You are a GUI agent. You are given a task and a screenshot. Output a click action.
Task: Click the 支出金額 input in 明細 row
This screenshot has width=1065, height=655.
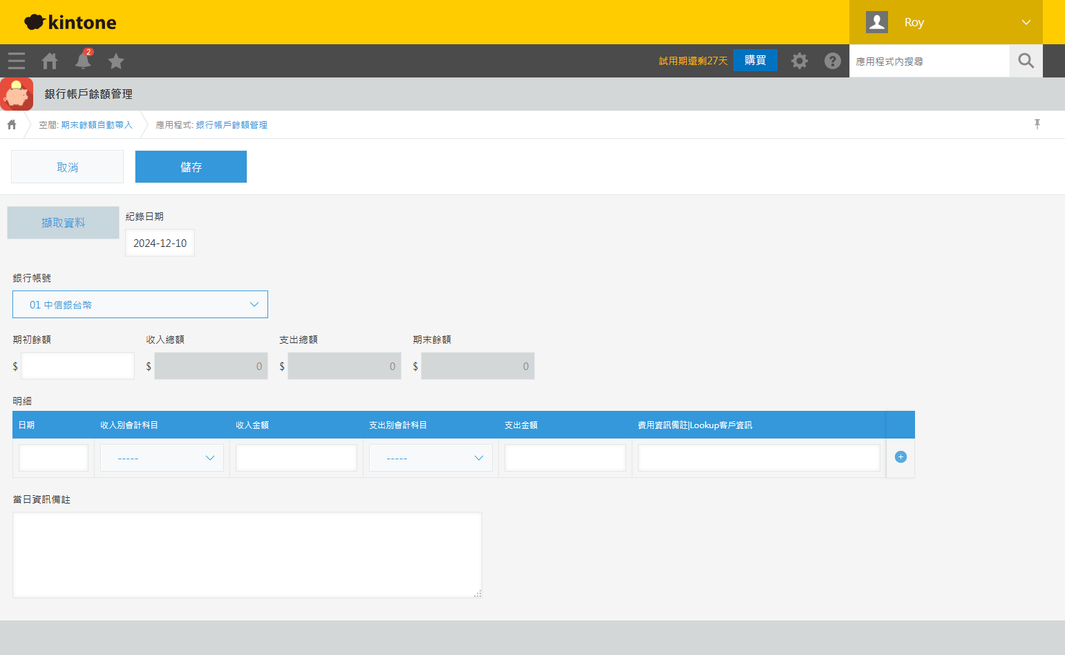pyautogui.click(x=565, y=458)
